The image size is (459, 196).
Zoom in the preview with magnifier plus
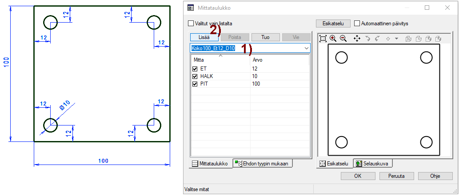tap(333, 39)
